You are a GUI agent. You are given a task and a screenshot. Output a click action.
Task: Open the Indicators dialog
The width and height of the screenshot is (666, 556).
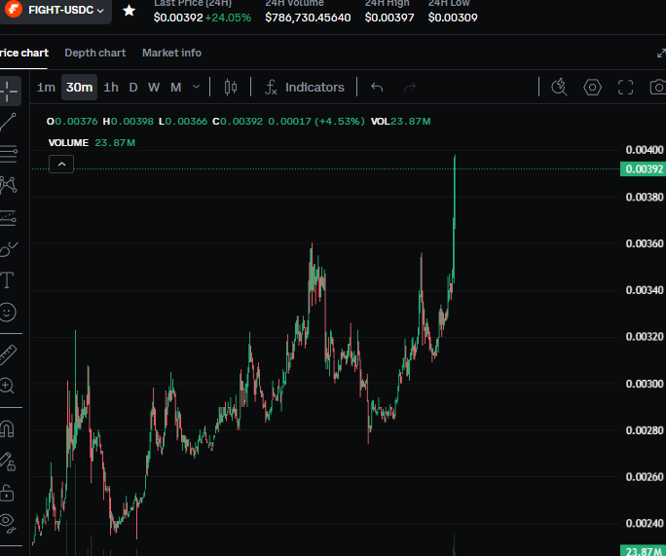tap(305, 87)
